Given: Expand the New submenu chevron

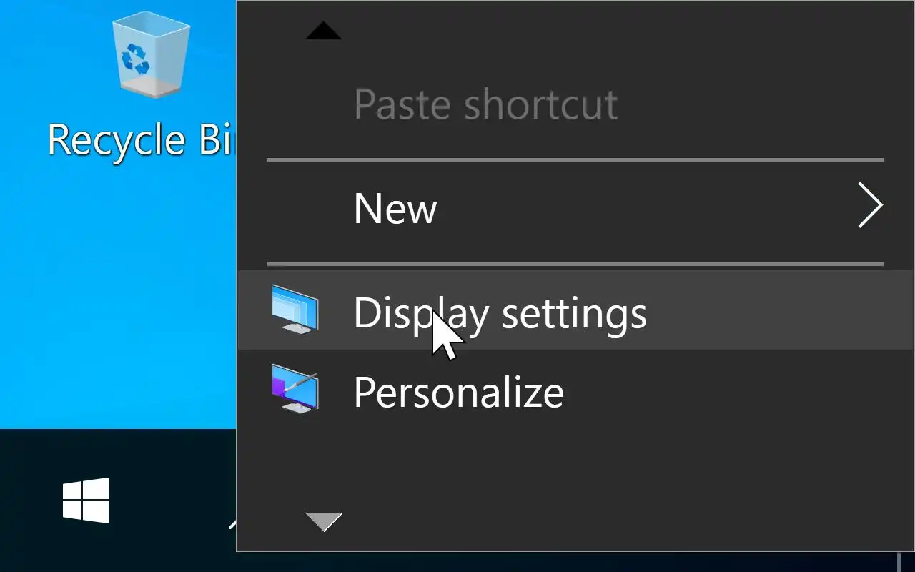Looking at the screenshot, I should (870, 206).
